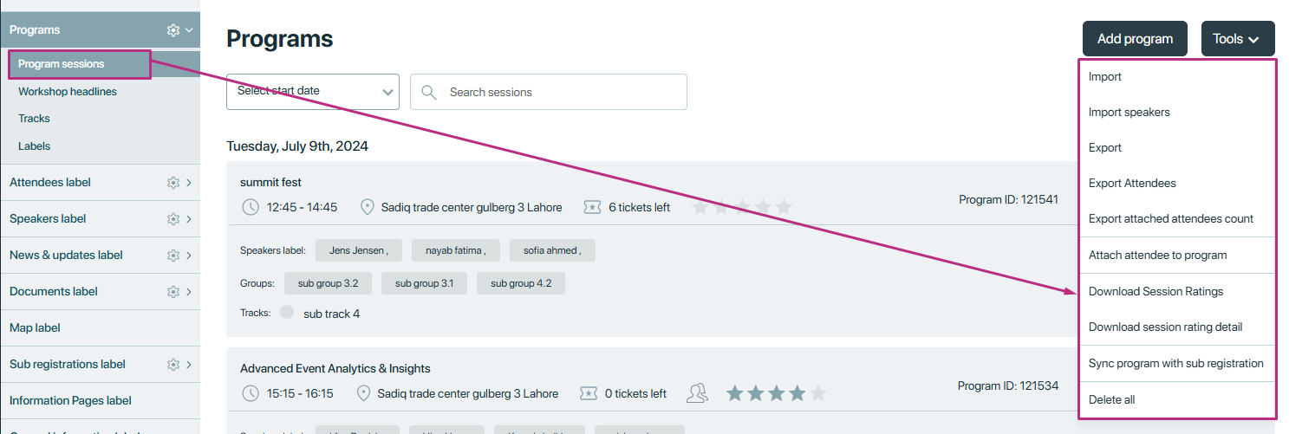The width and height of the screenshot is (1289, 434).
Task: Click the Search sessions input field
Action: point(549,92)
